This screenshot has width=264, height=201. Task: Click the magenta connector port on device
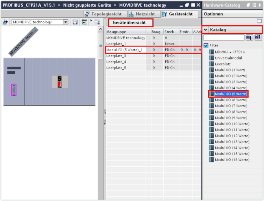click(x=14, y=90)
